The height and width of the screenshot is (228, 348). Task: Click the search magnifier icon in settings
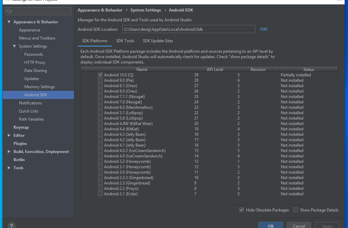[x=9, y=11]
